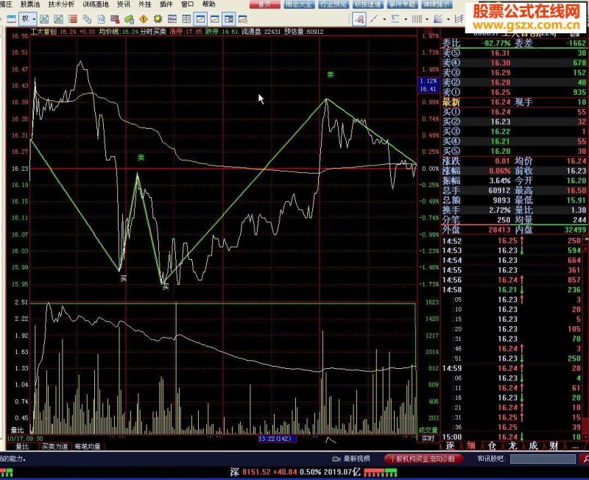Open the 技术分析 menu
589x480 pixels.
pyautogui.click(x=61, y=4)
